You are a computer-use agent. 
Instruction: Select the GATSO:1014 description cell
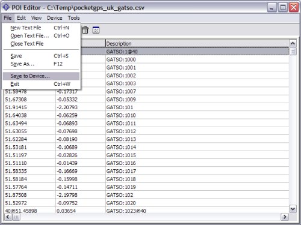tap(197, 147)
